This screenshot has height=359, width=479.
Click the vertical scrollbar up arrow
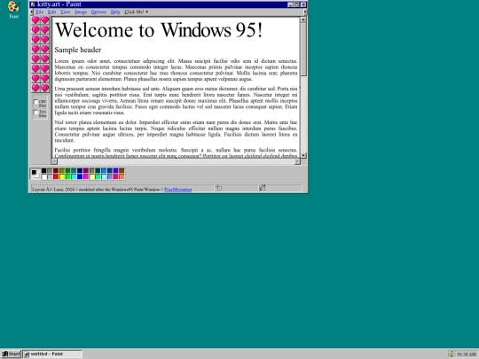[x=303, y=20]
